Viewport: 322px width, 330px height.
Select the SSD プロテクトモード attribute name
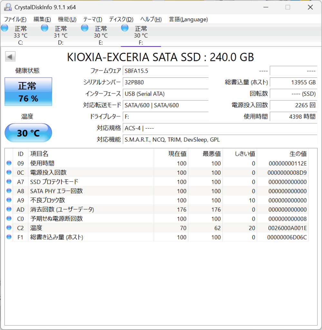(x=54, y=182)
